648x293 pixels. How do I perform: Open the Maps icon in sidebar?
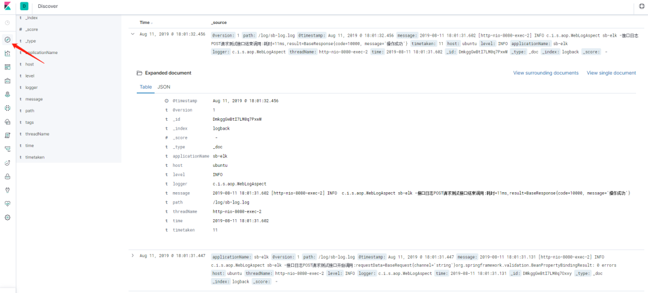point(7,95)
